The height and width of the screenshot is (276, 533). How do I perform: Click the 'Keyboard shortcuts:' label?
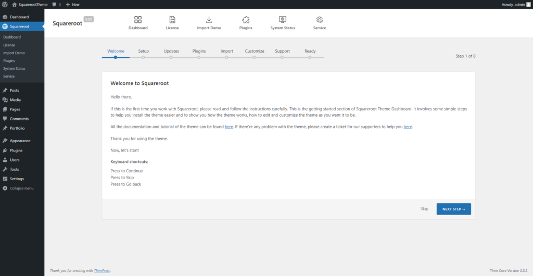pyautogui.click(x=129, y=162)
